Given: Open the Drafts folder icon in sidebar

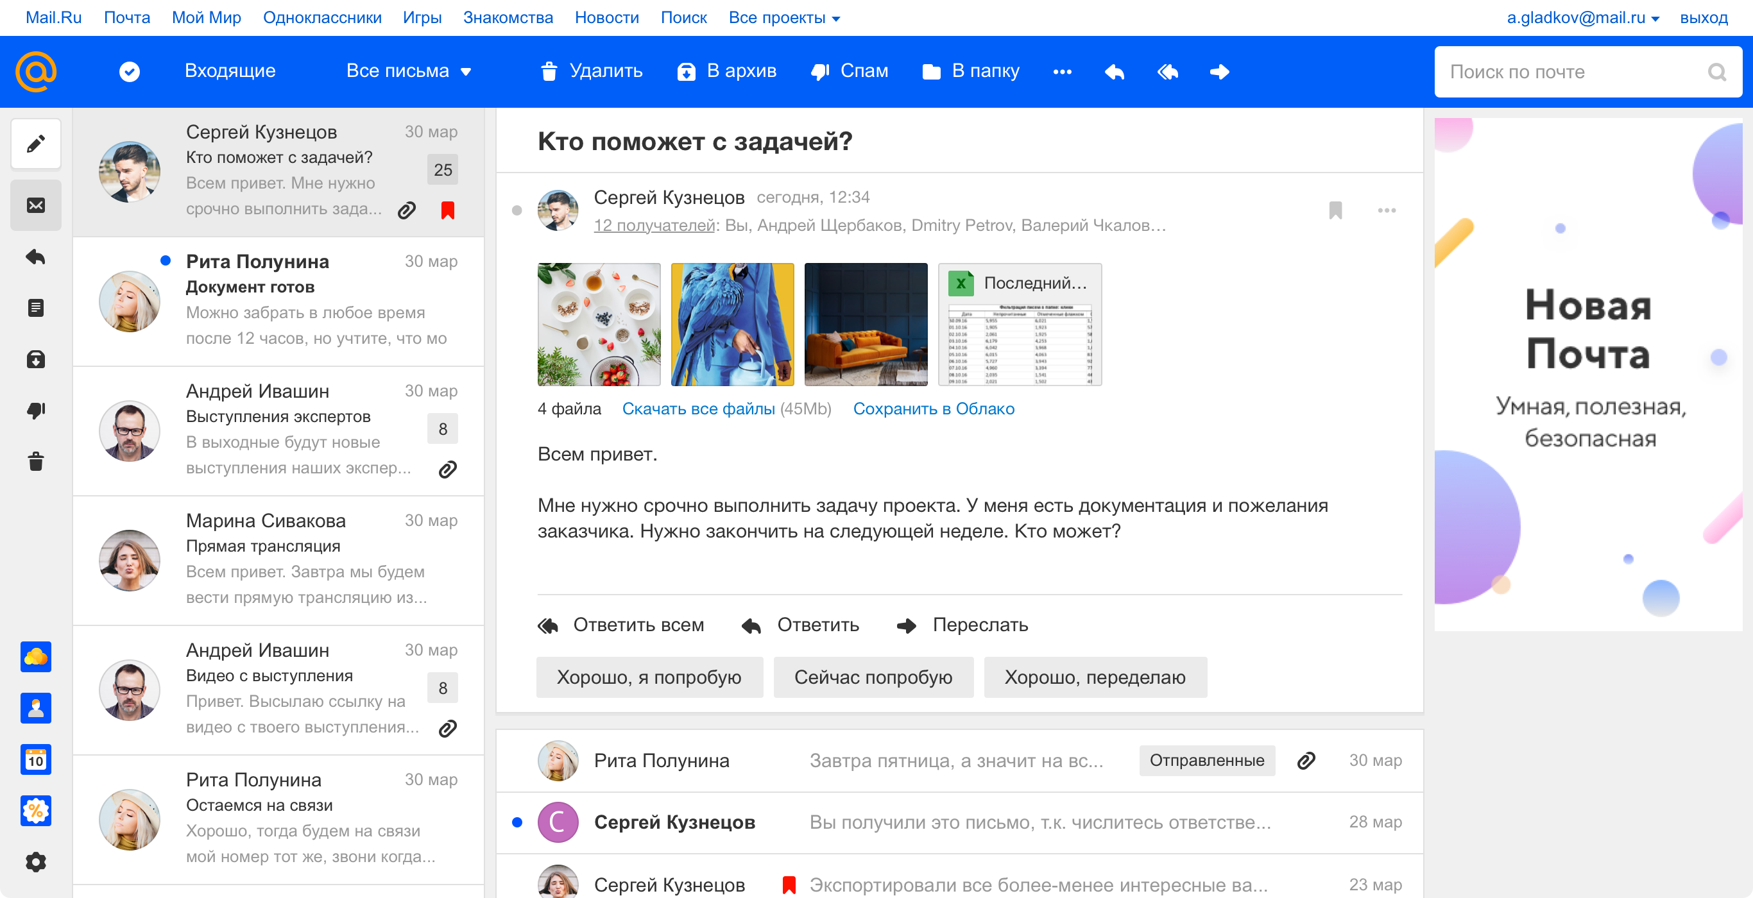Looking at the screenshot, I should point(36,308).
